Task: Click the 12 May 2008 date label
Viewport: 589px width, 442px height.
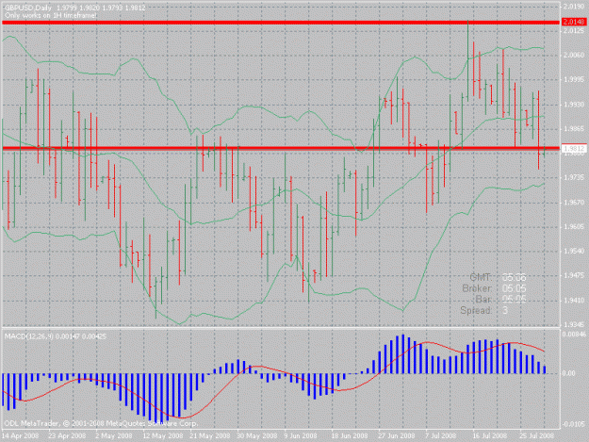Action: coord(163,435)
